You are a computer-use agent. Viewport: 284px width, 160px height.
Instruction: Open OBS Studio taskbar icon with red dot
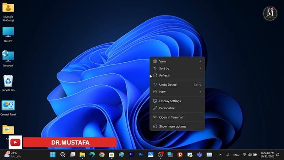[x=161, y=155]
